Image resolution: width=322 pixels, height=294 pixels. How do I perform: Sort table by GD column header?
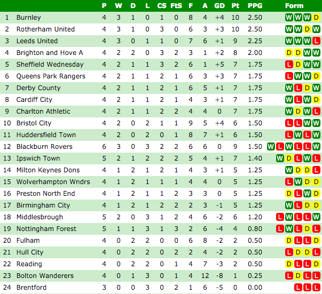pyautogui.click(x=219, y=6)
